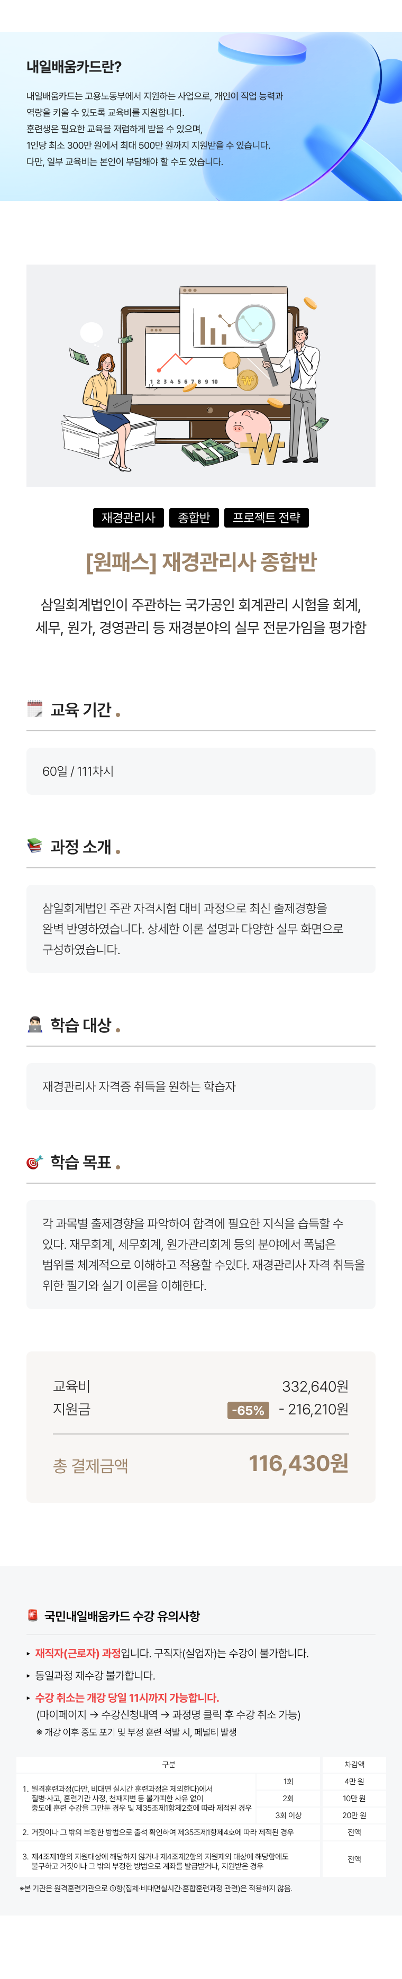
Task: Click the stacked books icon beside 과정 소개
Action: 34,846
